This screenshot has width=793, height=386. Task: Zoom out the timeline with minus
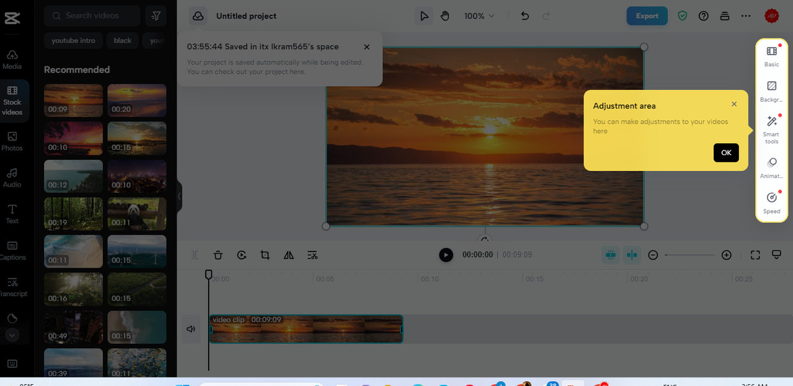point(653,255)
